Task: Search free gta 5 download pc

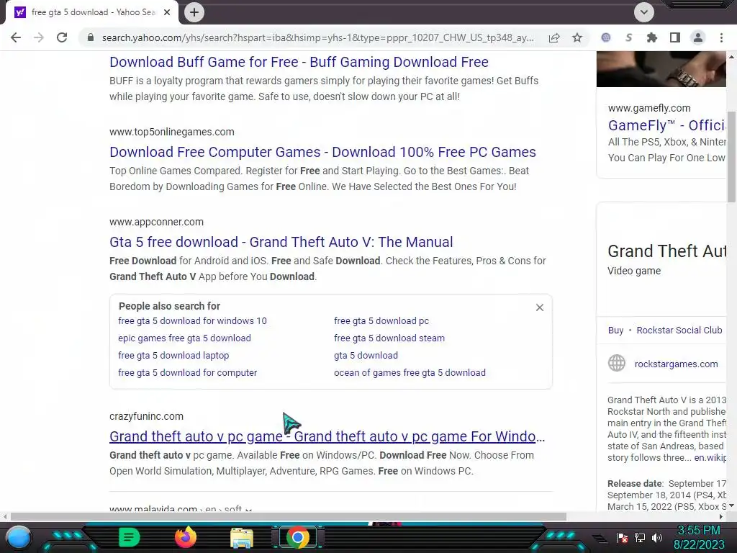Action: (381, 320)
